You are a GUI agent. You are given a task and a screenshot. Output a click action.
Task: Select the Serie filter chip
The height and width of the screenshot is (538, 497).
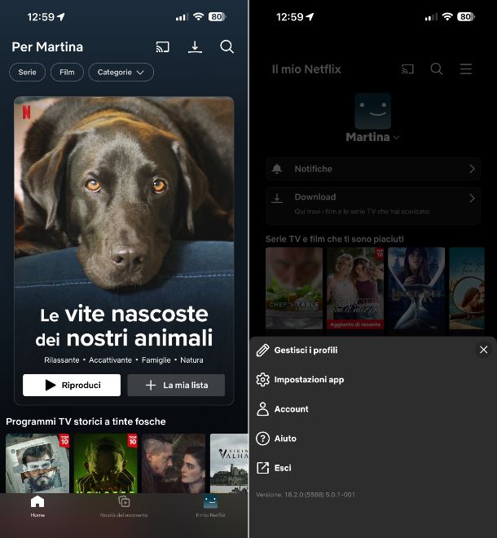click(27, 72)
